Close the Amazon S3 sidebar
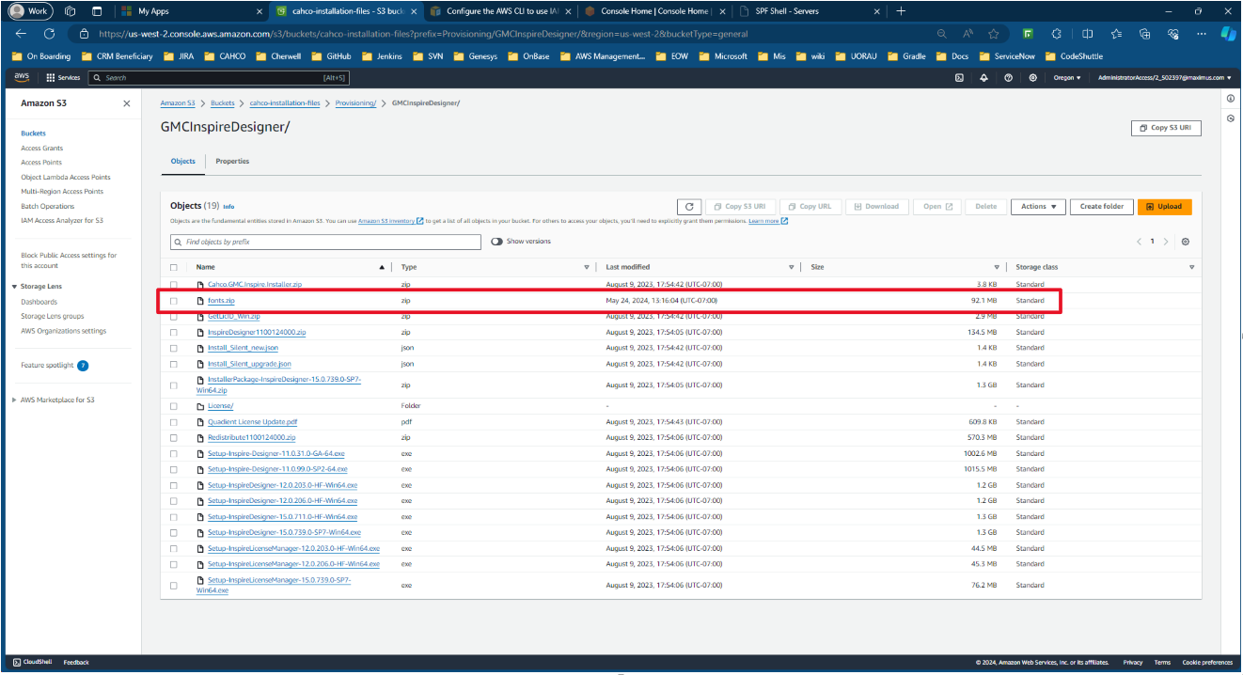This screenshot has width=1243, height=675. click(x=127, y=103)
